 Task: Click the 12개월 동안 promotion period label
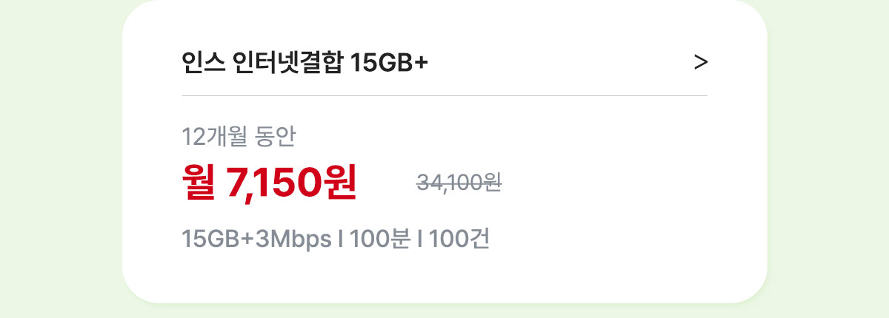239,135
